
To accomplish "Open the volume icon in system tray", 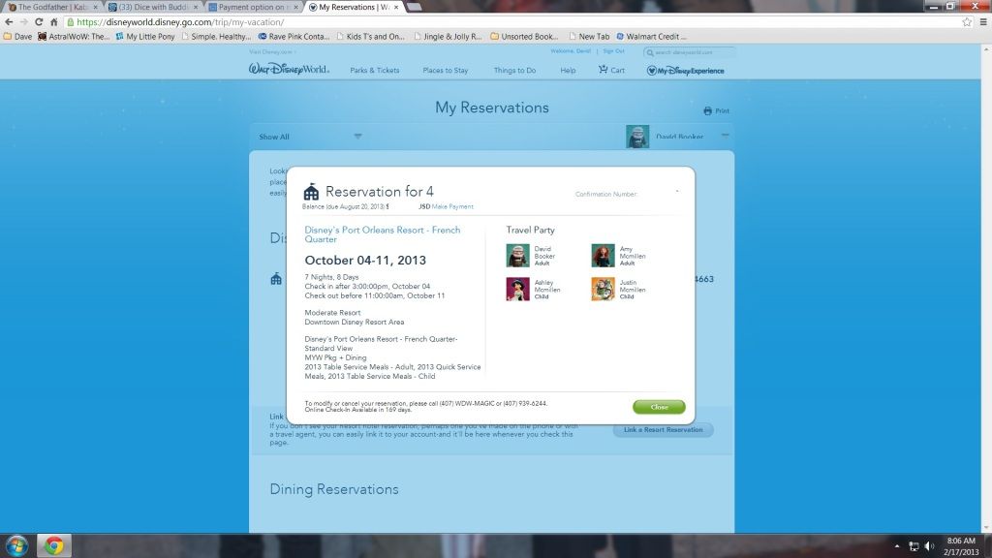I will pos(929,546).
